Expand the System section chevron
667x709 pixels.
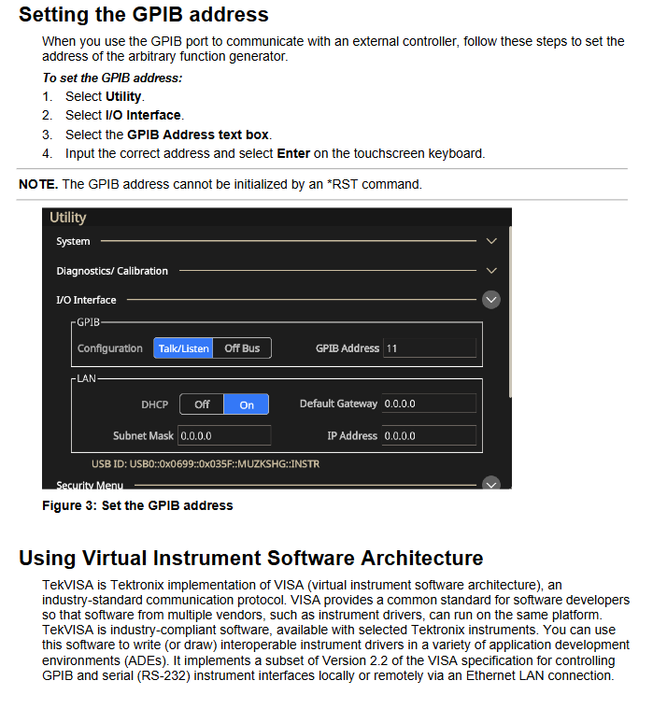point(491,242)
